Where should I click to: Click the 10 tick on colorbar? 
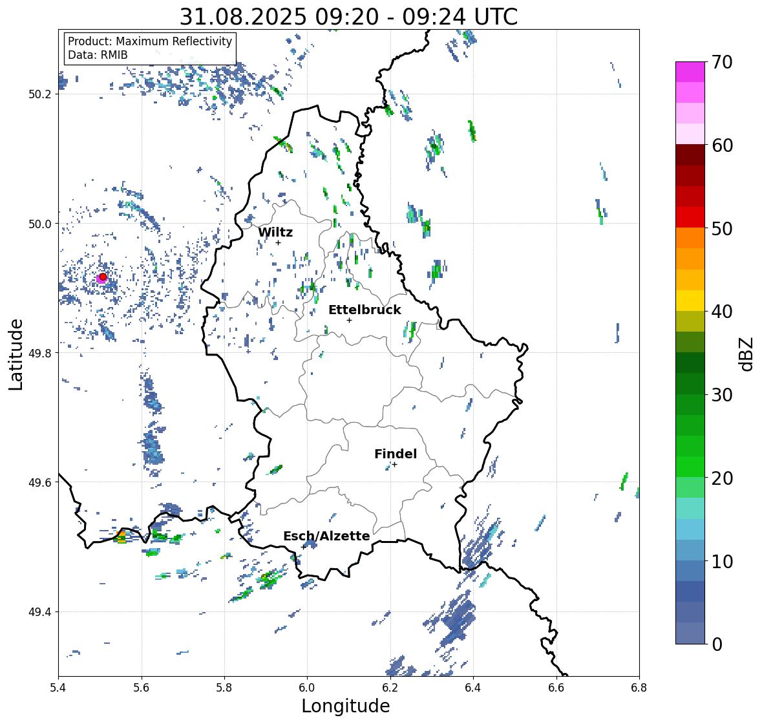pyautogui.click(x=722, y=561)
